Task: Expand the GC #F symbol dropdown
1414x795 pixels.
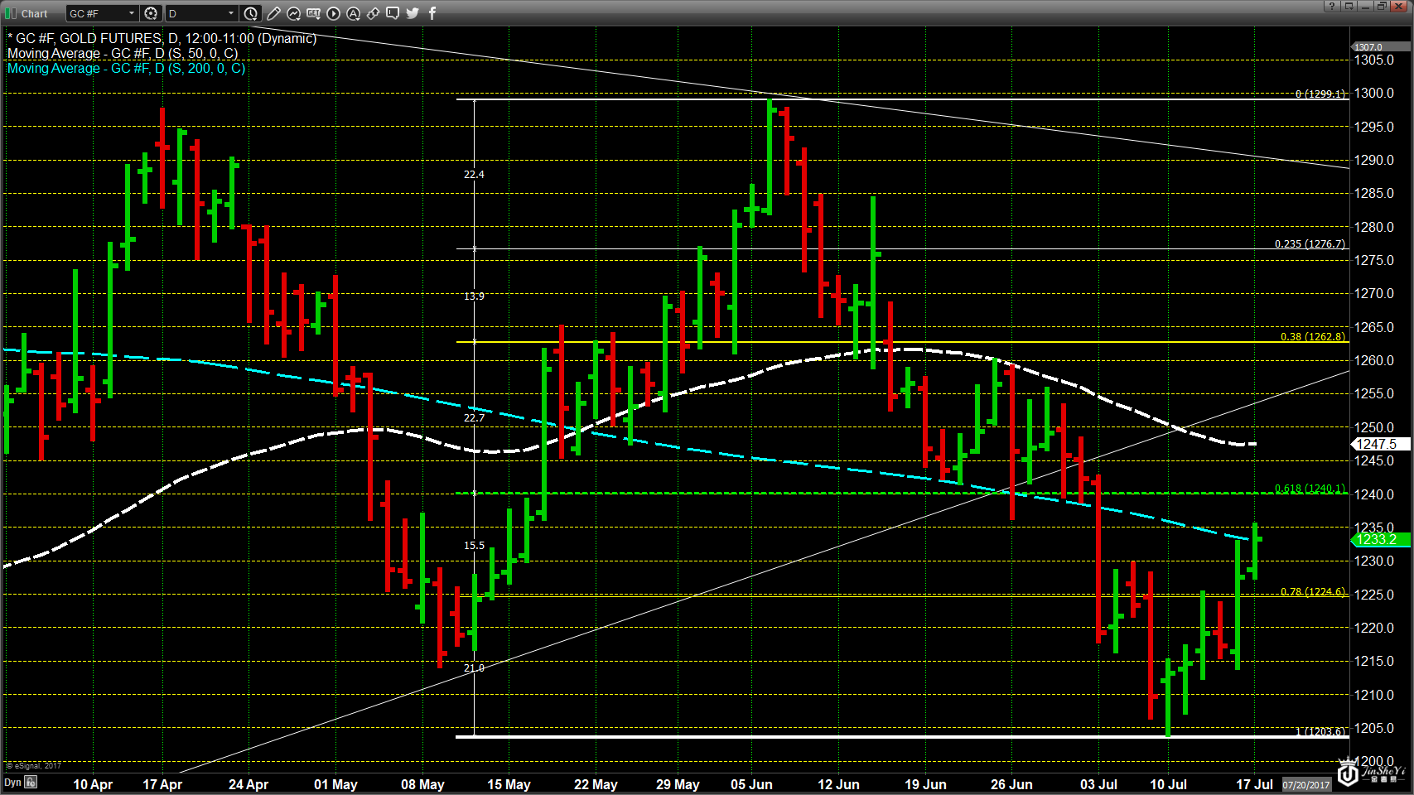Action: [131, 13]
